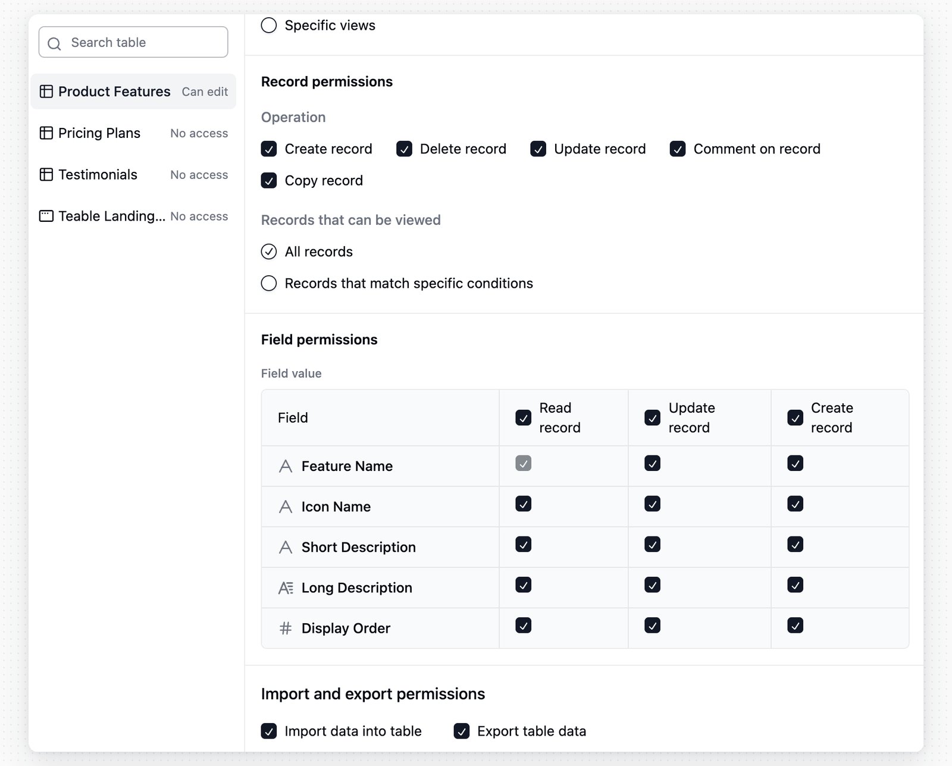952x766 pixels.
Task: Uncheck Create record operation
Action: coord(269,149)
